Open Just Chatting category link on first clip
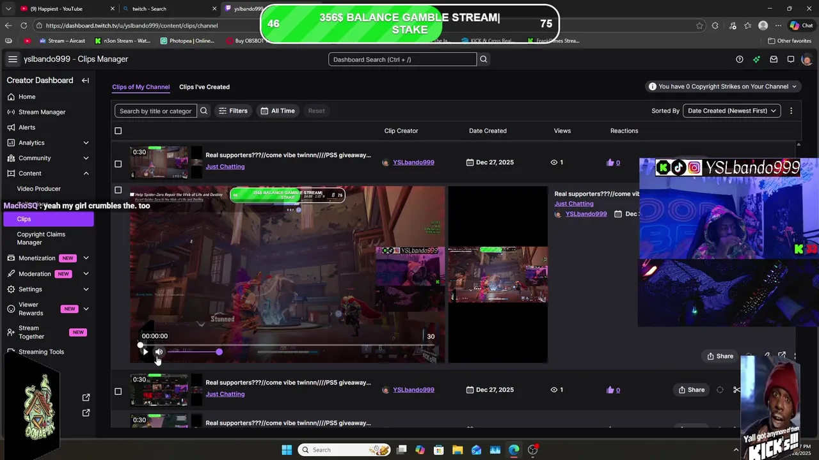Screen dimensions: 819x460 (225, 167)
